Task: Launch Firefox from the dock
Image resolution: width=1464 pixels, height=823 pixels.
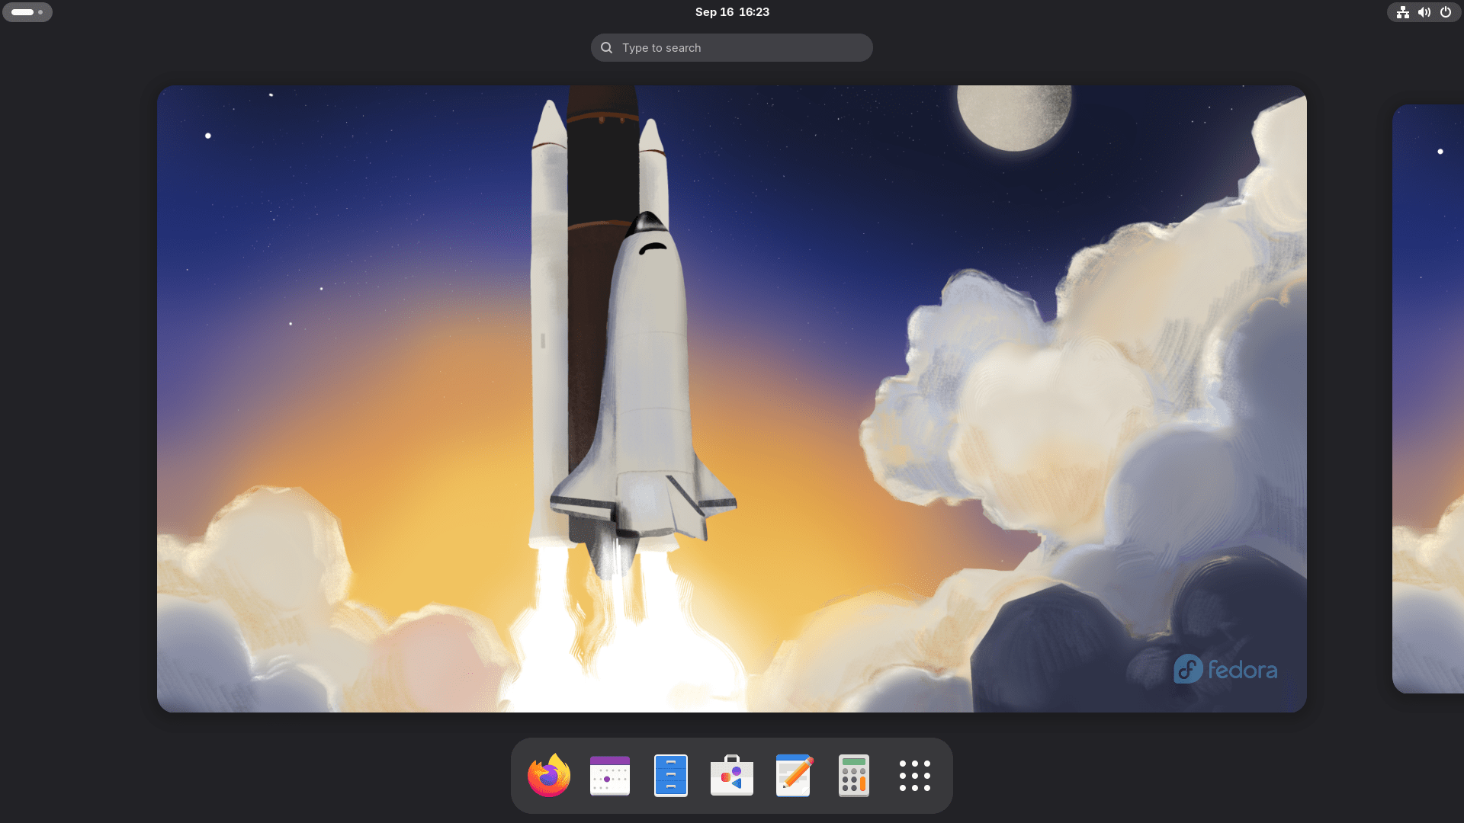Action: 548,775
